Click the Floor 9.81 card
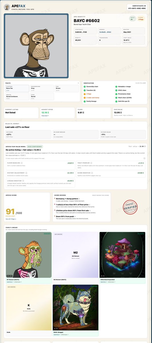This screenshot has width=152, height=343. (94, 113)
